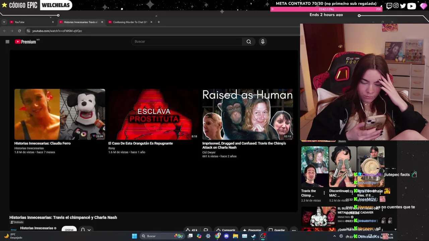429x241 pixels.
Task: Visit Rony channel link
Action: 112,148
